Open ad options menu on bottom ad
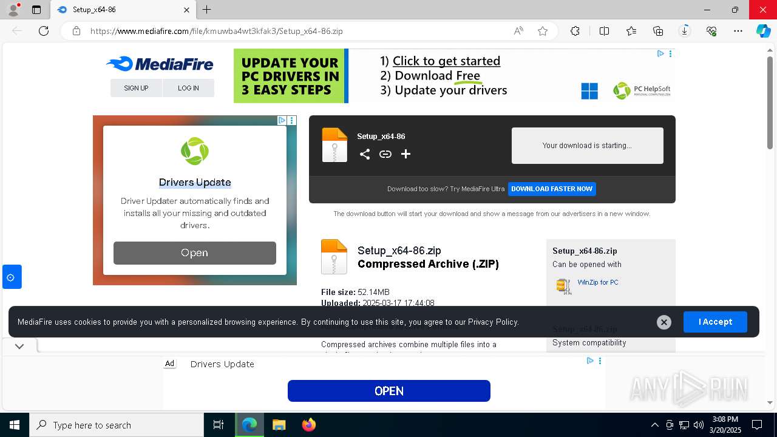 [600, 361]
